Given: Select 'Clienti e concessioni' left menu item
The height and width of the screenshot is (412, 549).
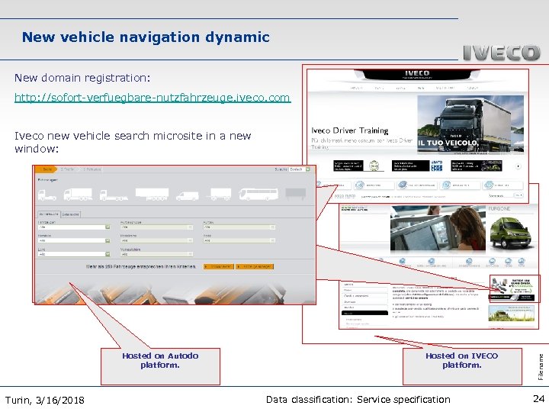Looking at the screenshot, I should 364,296.
